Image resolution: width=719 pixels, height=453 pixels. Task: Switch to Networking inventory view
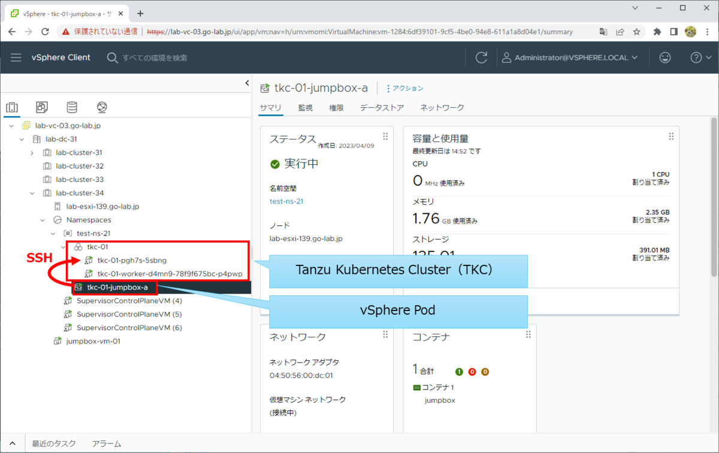[x=102, y=107]
